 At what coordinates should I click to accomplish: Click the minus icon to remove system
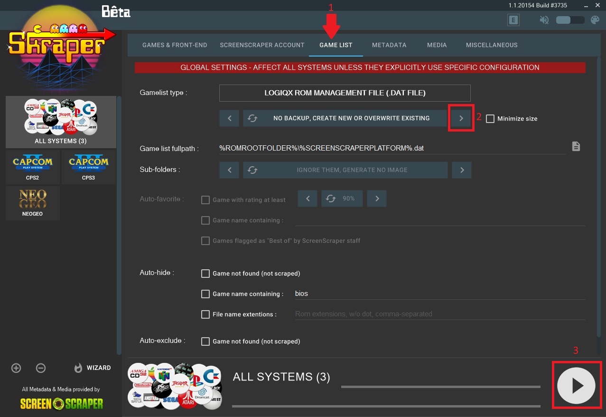tap(41, 368)
